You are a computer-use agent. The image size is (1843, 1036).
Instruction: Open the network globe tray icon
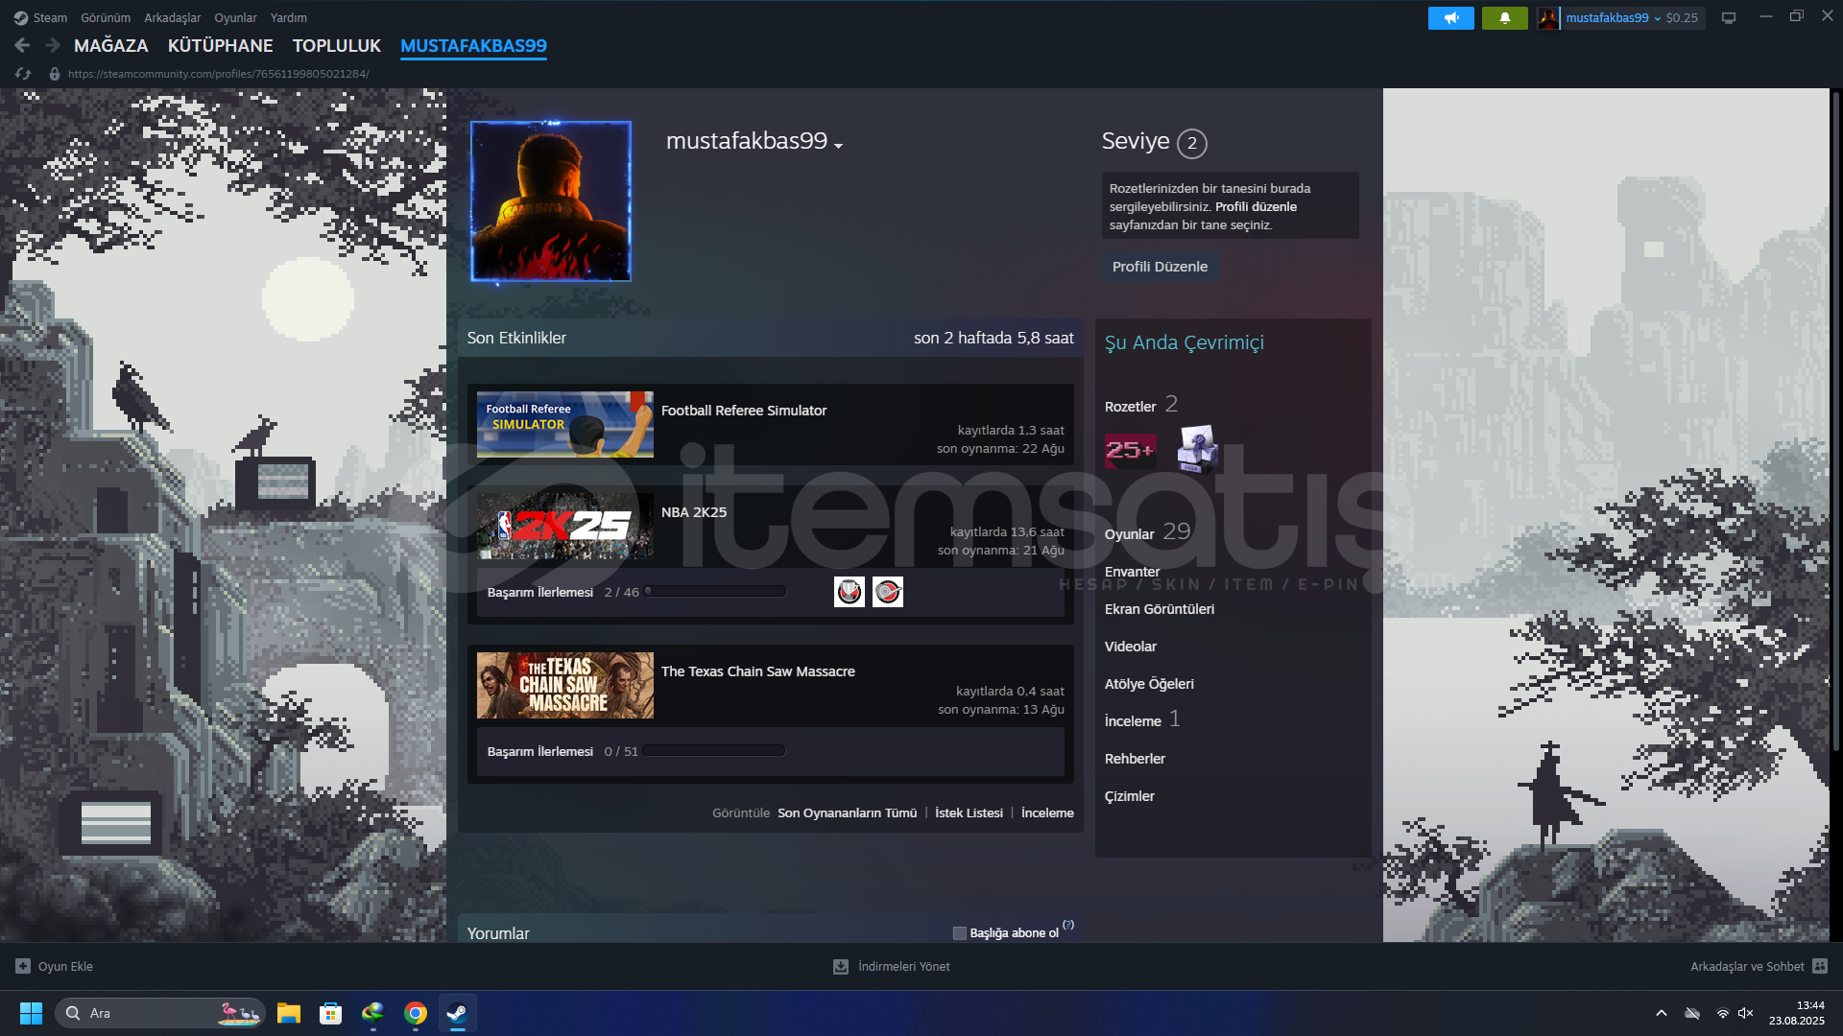(1723, 1013)
